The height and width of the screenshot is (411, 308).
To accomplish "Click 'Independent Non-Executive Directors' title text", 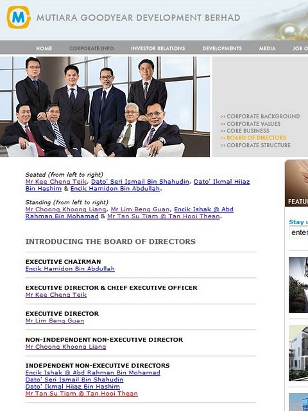I will 98,365.
